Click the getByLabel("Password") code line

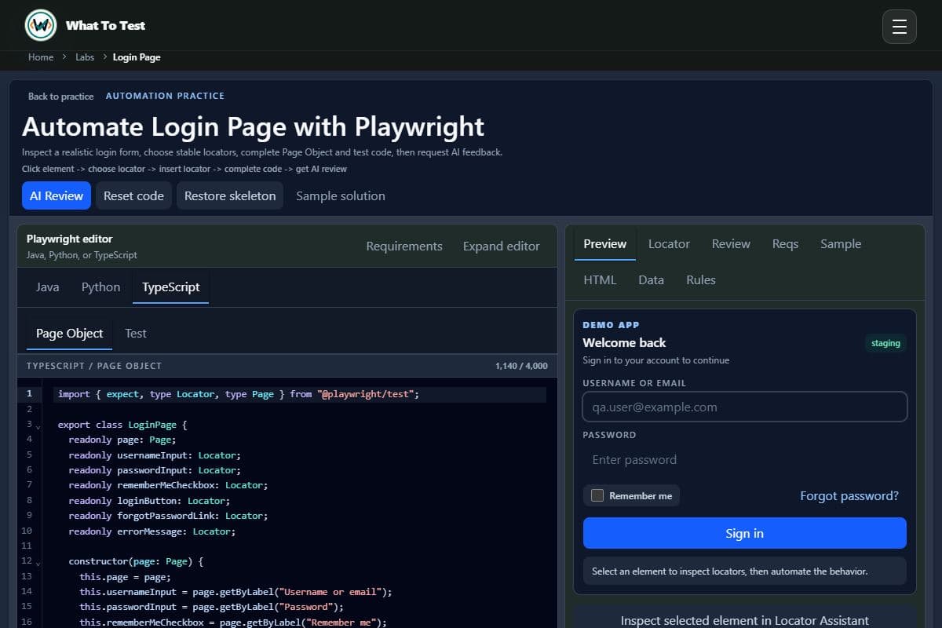[212, 608]
